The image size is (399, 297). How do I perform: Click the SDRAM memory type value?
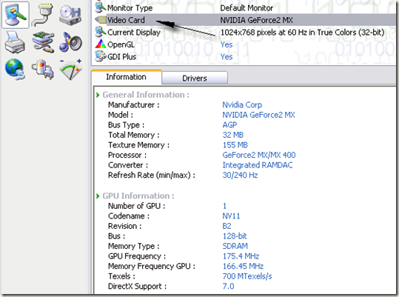(x=235, y=246)
